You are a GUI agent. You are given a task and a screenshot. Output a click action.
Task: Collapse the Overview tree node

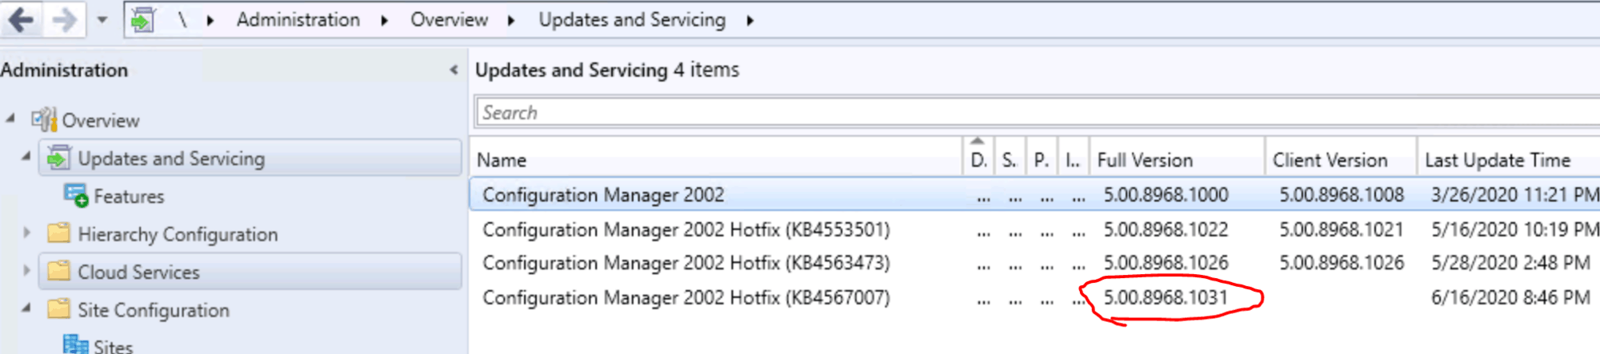(x=10, y=118)
